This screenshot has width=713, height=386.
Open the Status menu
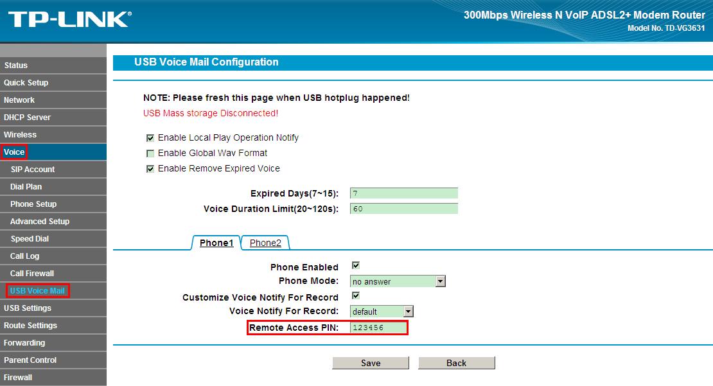coord(53,65)
